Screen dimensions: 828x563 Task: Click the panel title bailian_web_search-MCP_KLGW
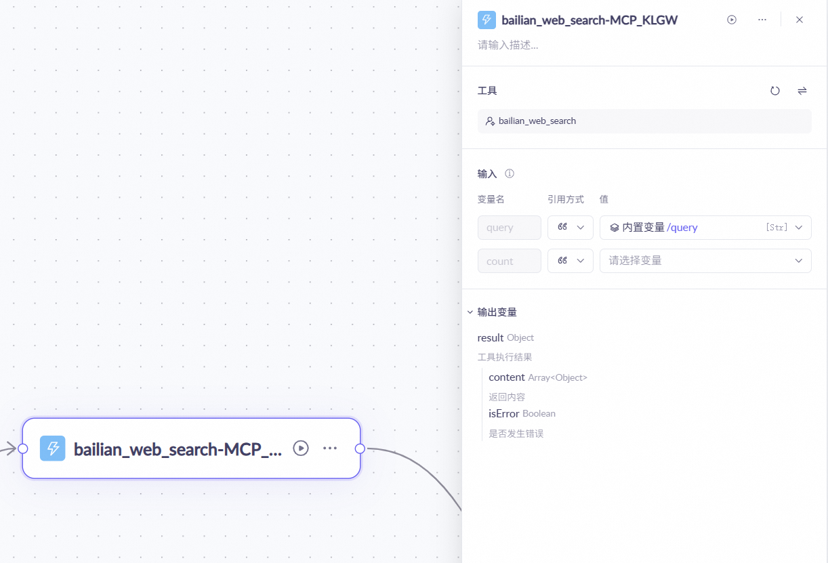(x=589, y=20)
